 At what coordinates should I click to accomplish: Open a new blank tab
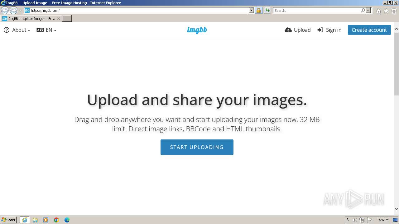point(67,19)
